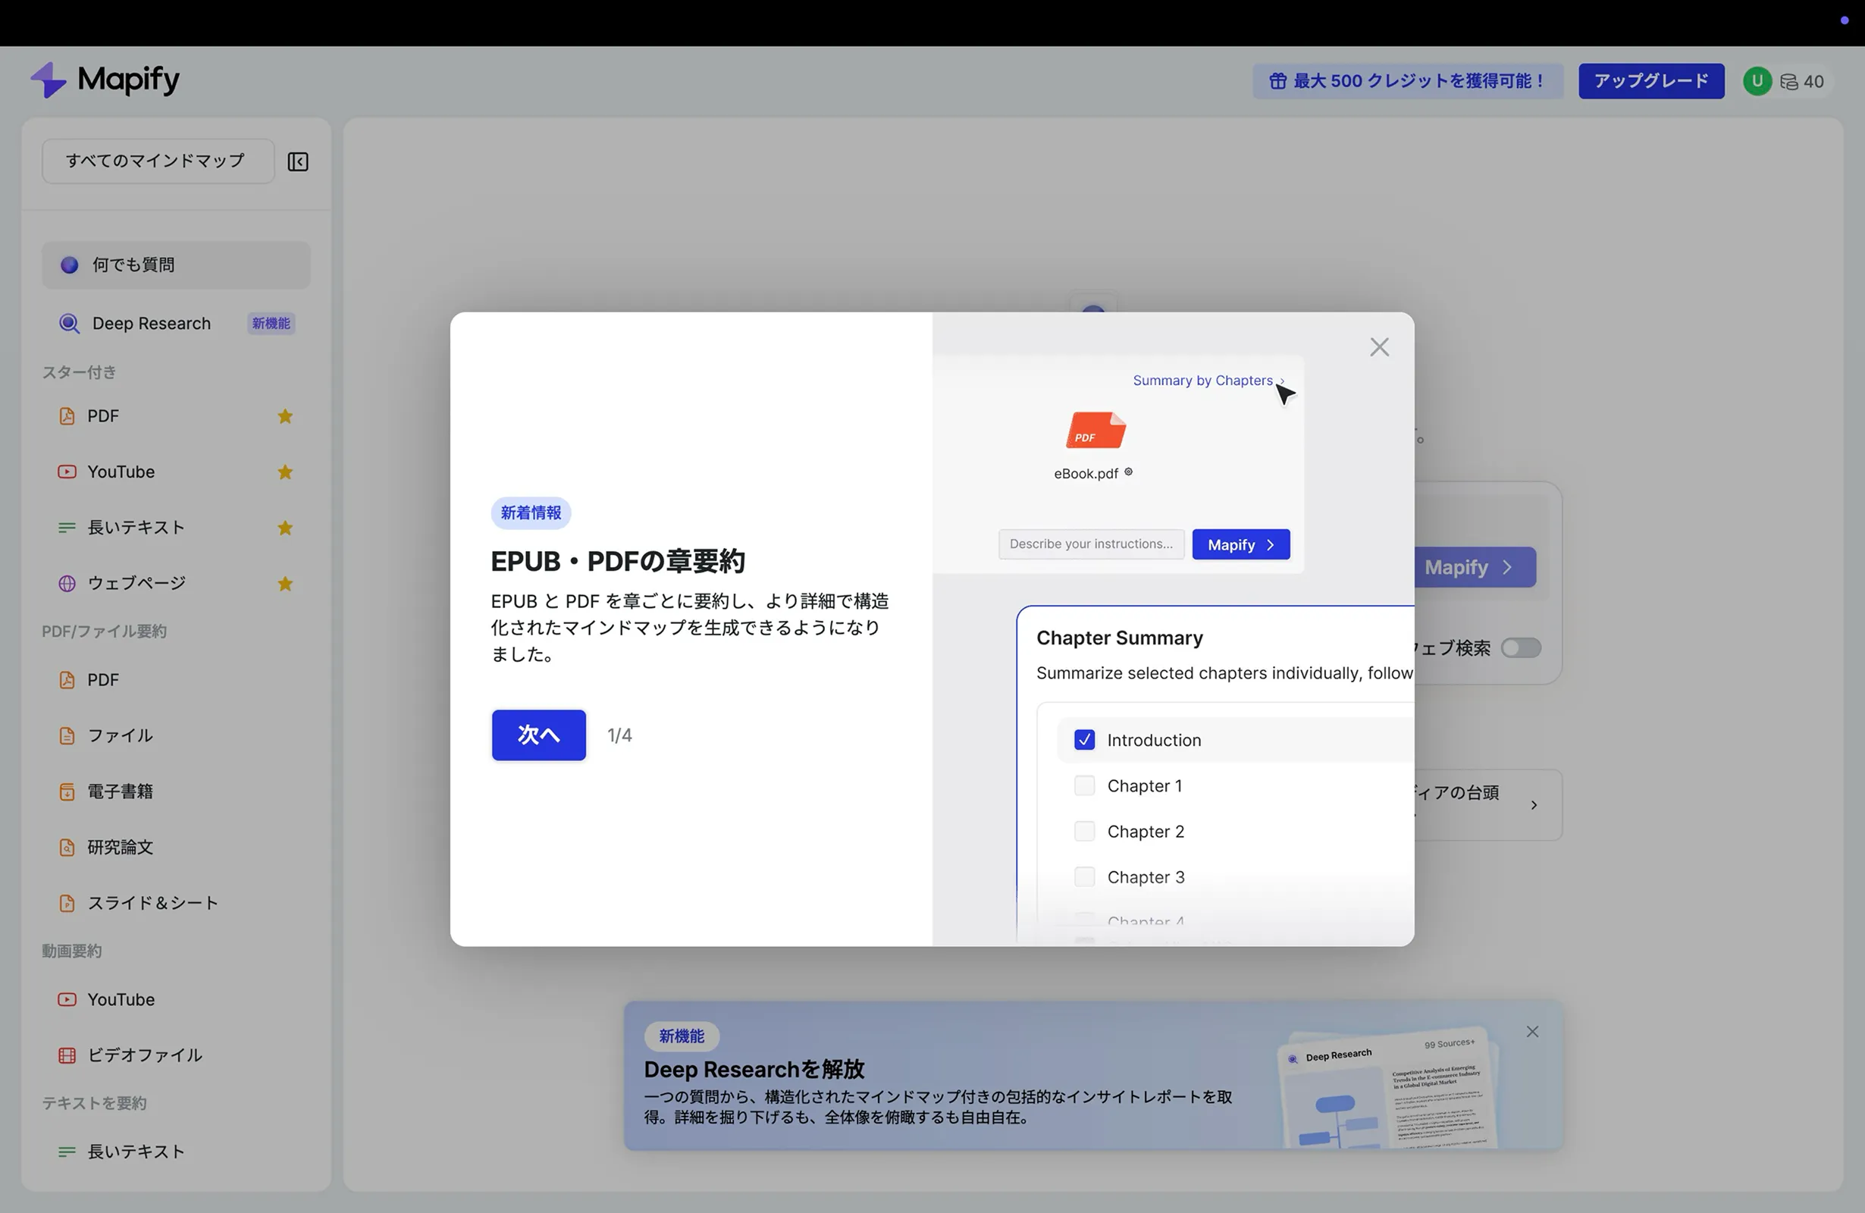Unstar the starred 長いテキスト item
Image resolution: width=1865 pixels, height=1213 pixels.
tap(285, 528)
